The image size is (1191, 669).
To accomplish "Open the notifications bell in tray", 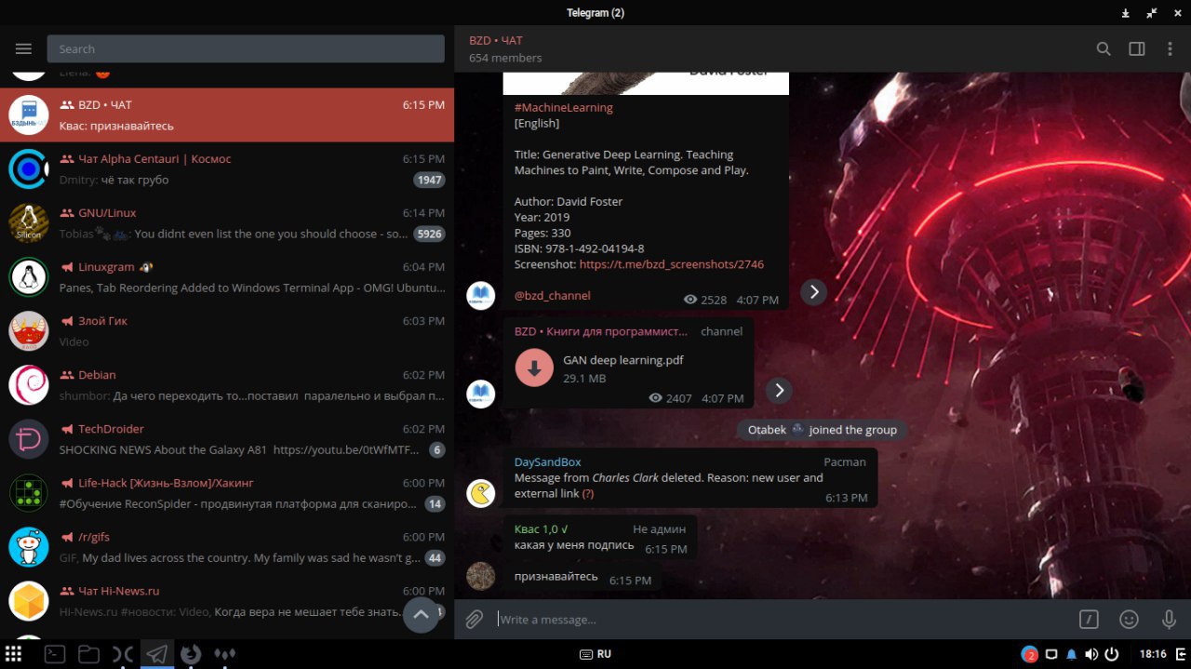I will tap(1071, 654).
